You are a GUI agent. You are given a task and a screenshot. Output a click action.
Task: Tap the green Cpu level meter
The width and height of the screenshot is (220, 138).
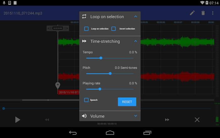tap(217, 119)
